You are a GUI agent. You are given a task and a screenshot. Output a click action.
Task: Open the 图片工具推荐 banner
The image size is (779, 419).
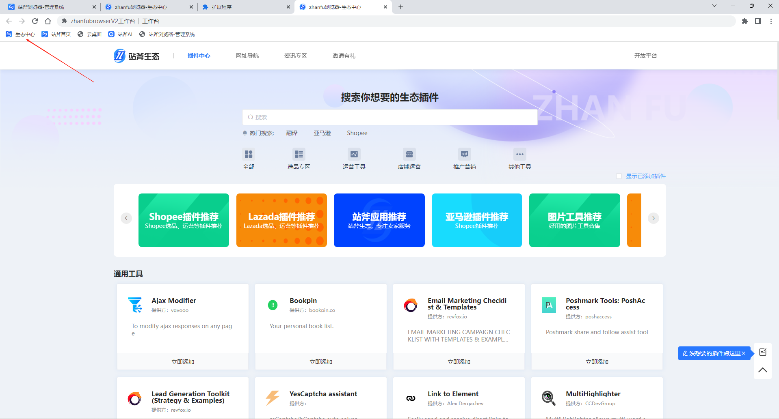tap(575, 220)
